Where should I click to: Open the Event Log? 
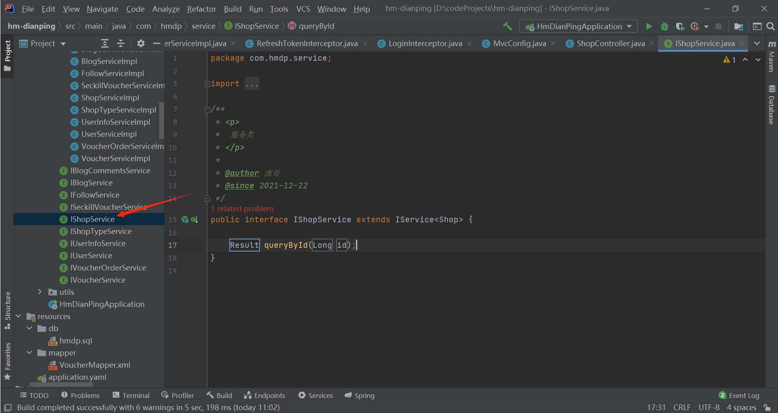739,396
